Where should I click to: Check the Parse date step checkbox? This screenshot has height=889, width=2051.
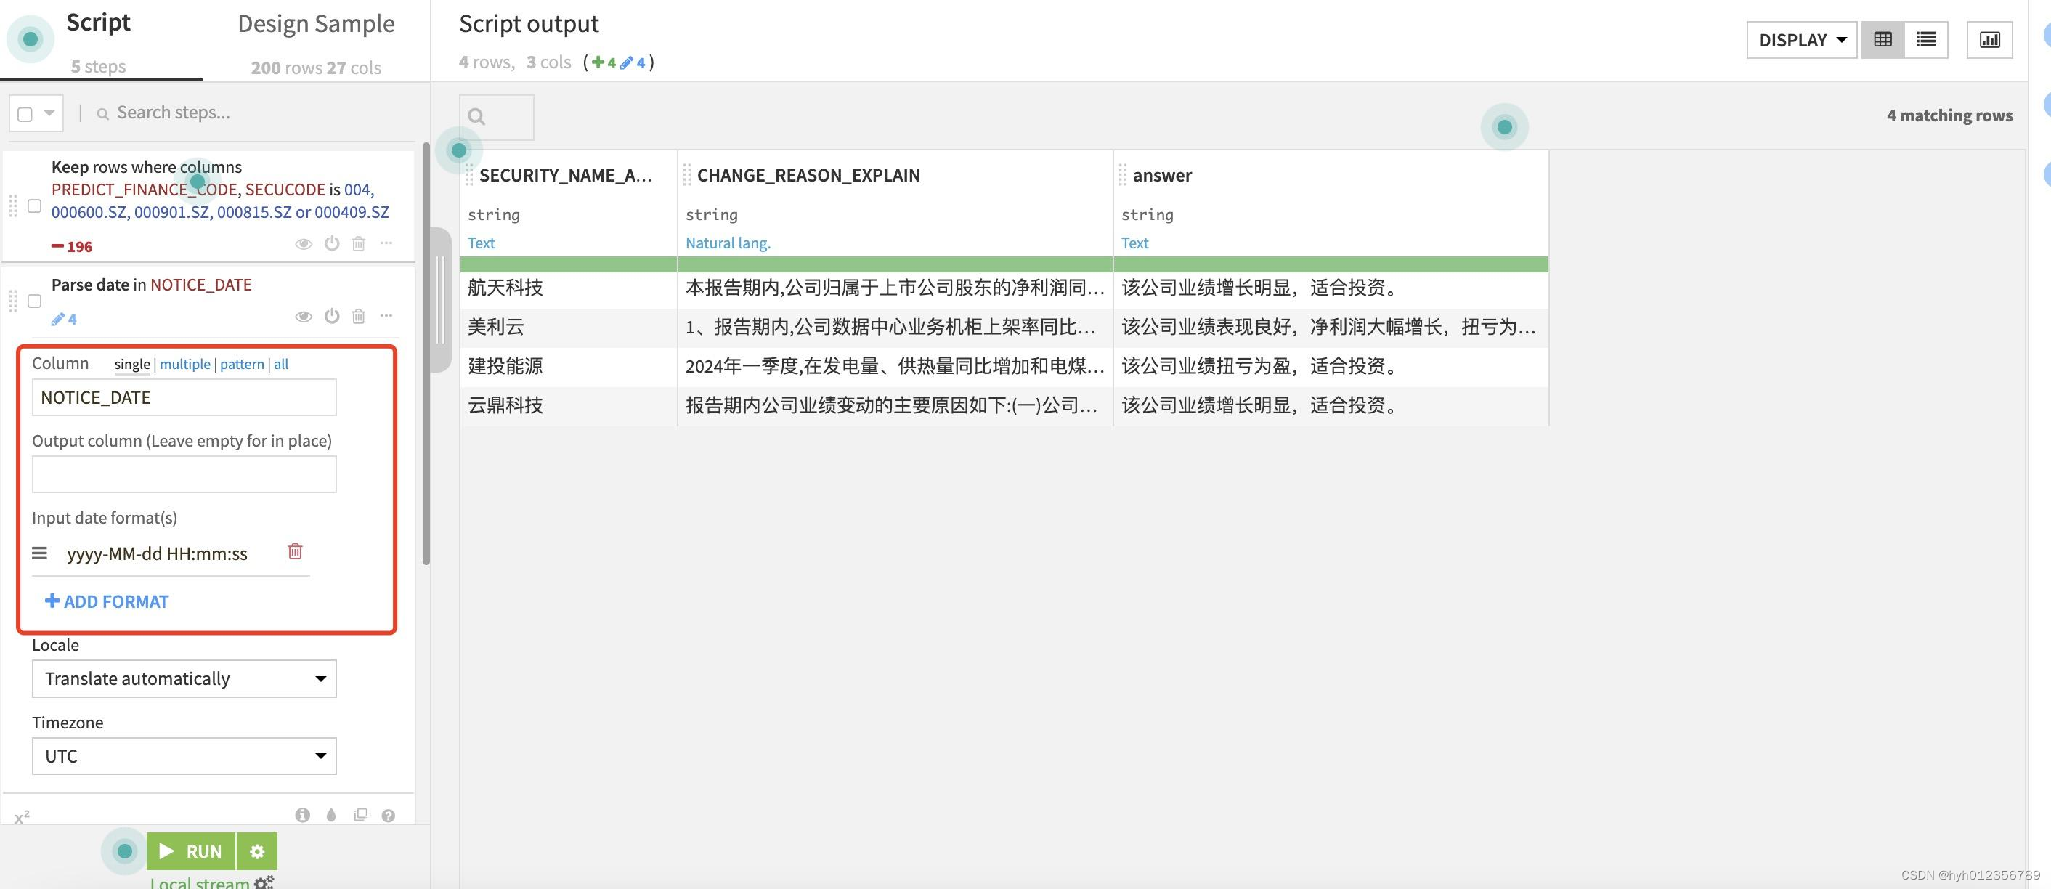[x=34, y=301]
